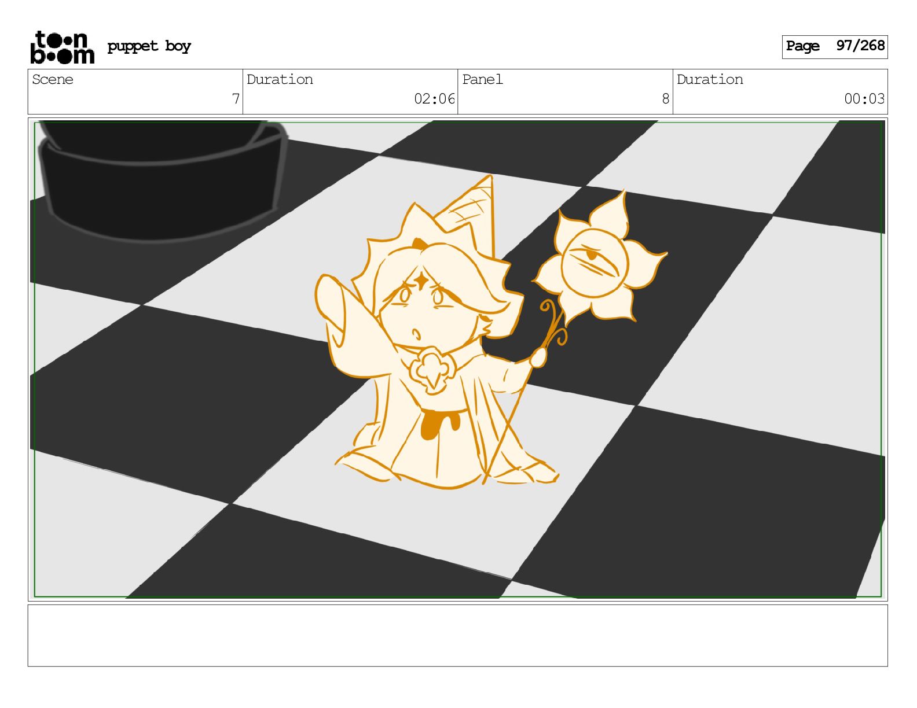Click the panel number '8'
Viewport: 917px width, 708px height.
point(666,99)
